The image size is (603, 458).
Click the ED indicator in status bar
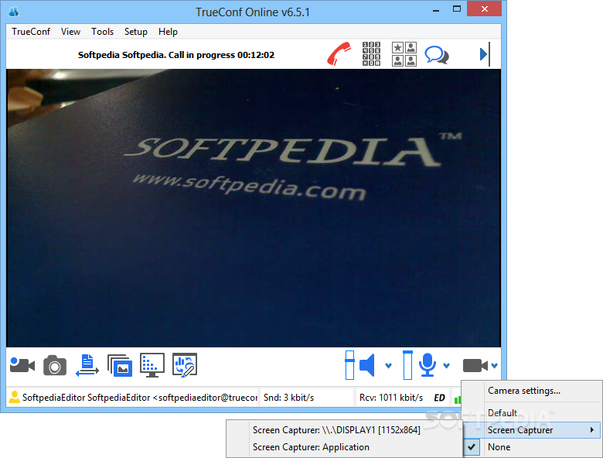(440, 398)
